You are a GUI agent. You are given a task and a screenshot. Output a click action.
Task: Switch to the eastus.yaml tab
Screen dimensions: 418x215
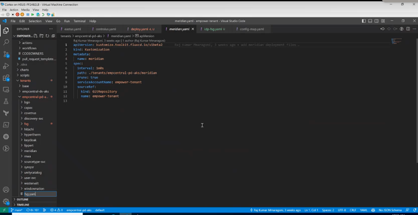coord(73,29)
